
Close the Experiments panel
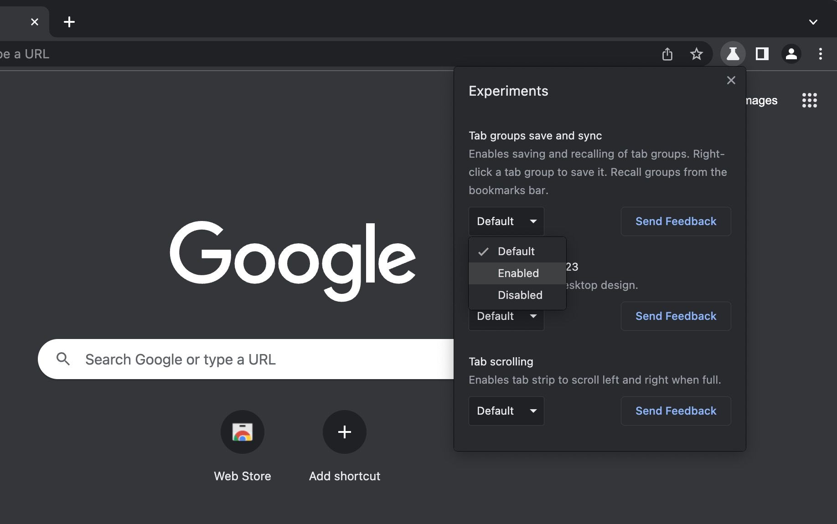click(731, 80)
